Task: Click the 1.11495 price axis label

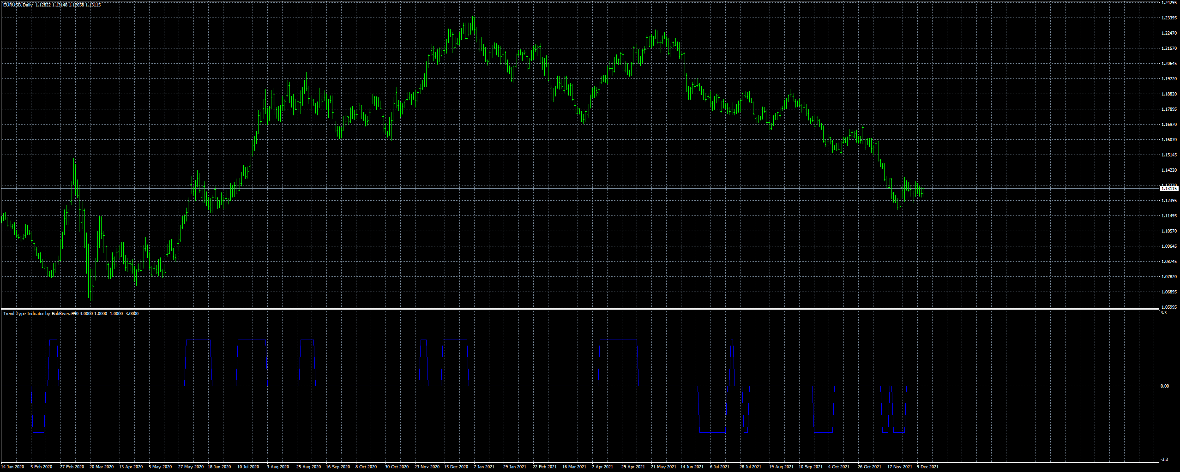Action: 1169,216
